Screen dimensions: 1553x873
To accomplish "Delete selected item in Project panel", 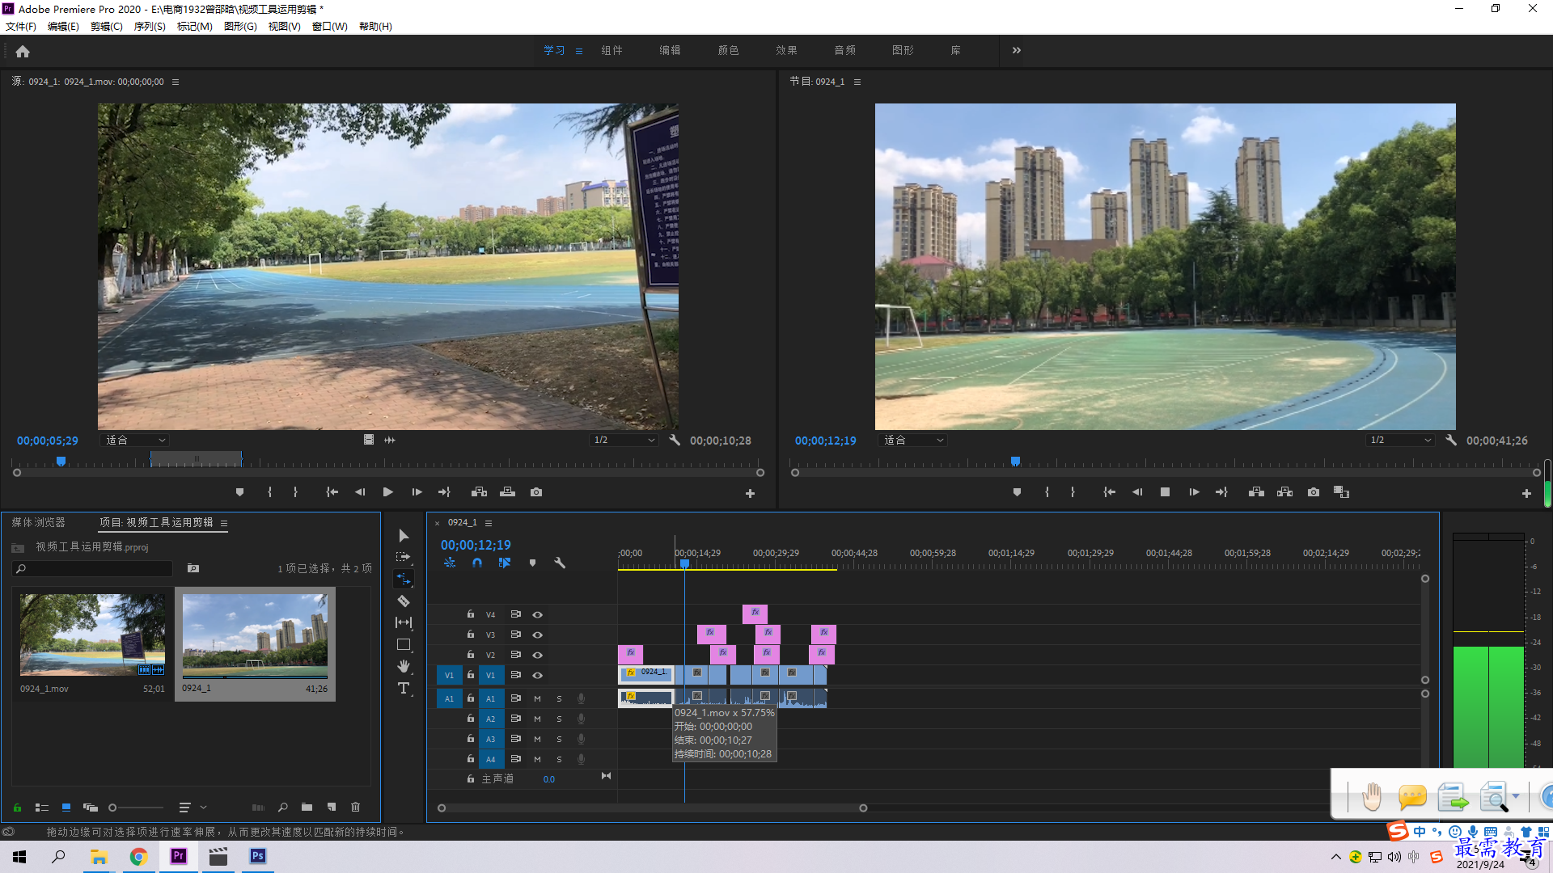I will pyautogui.click(x=355, y=807).
